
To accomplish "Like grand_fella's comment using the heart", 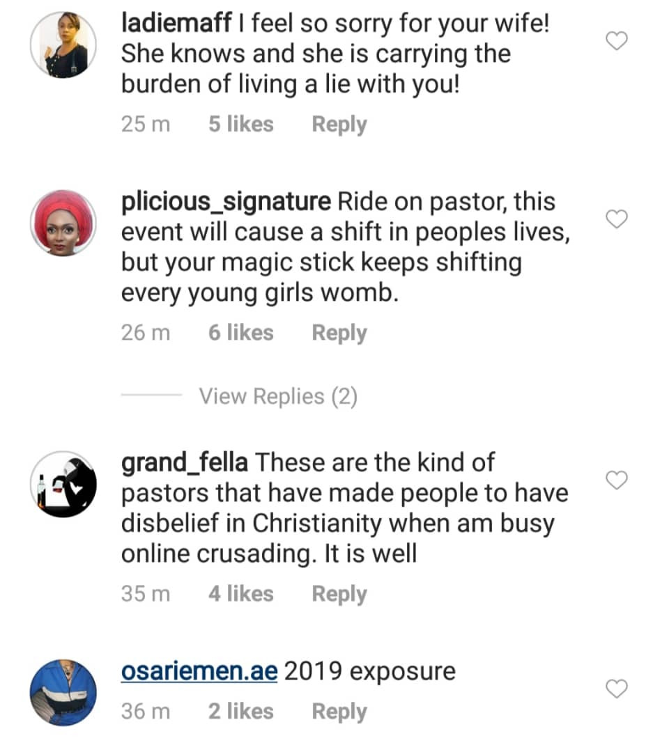I will point(617,480).
